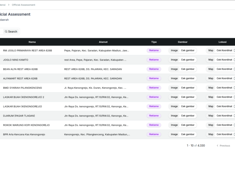Open Image for BMD SYARIAH PILANGKENCENG
The width and height of the screenshot is (235, 176).
click(x=174, y=88)
